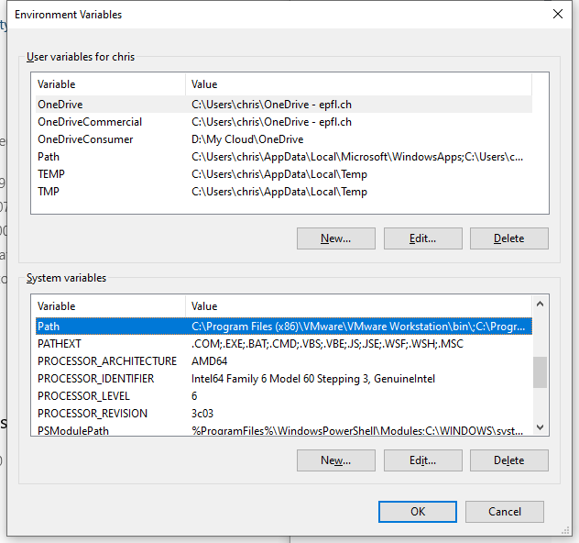
Task: Select the TMP user variable row
Action: pyautogui.click(x=49, y=192)
